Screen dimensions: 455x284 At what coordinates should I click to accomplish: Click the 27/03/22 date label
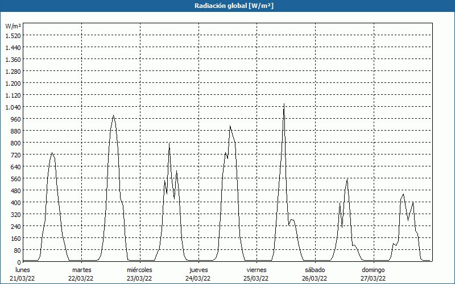pos(373,278)
